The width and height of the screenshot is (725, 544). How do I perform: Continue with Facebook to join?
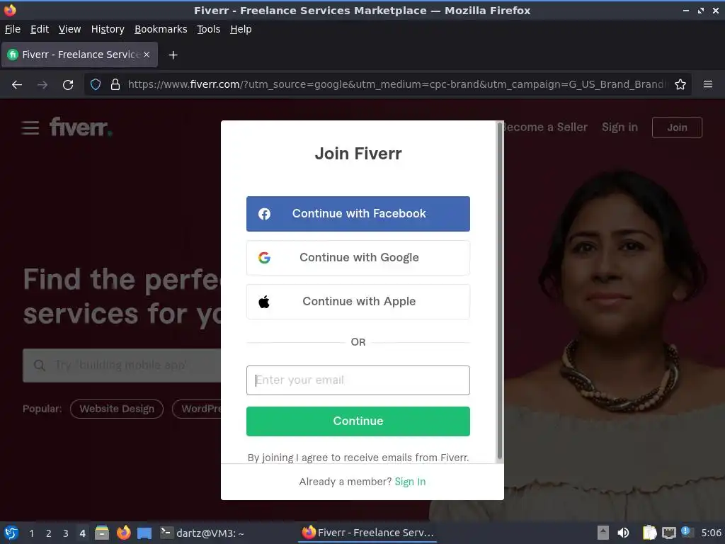(x=358, y=214)
